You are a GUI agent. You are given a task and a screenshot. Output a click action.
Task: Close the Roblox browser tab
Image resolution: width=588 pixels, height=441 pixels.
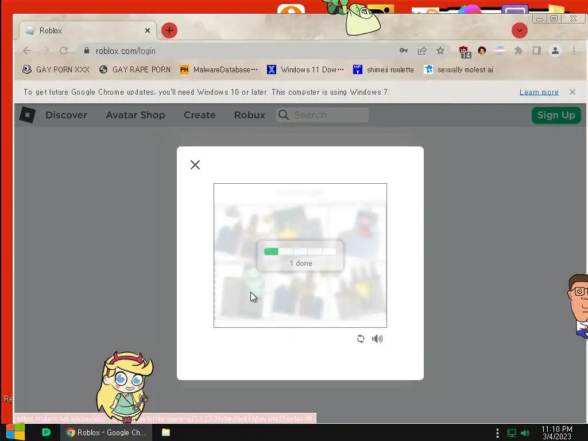pyautogui.click(x=148, y=30)
